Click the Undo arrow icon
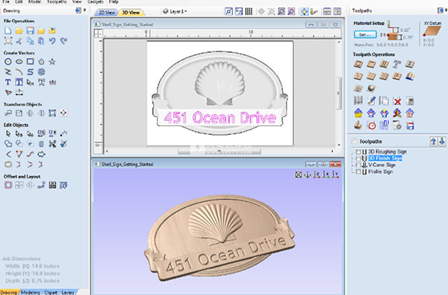 coord(52,41)
